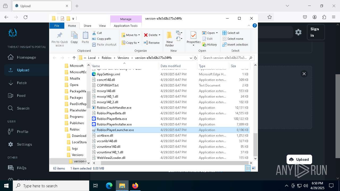Viewport: 340px width, 191px height.
Task: Create a New folder from ribbon
Action: click(169, 39)
